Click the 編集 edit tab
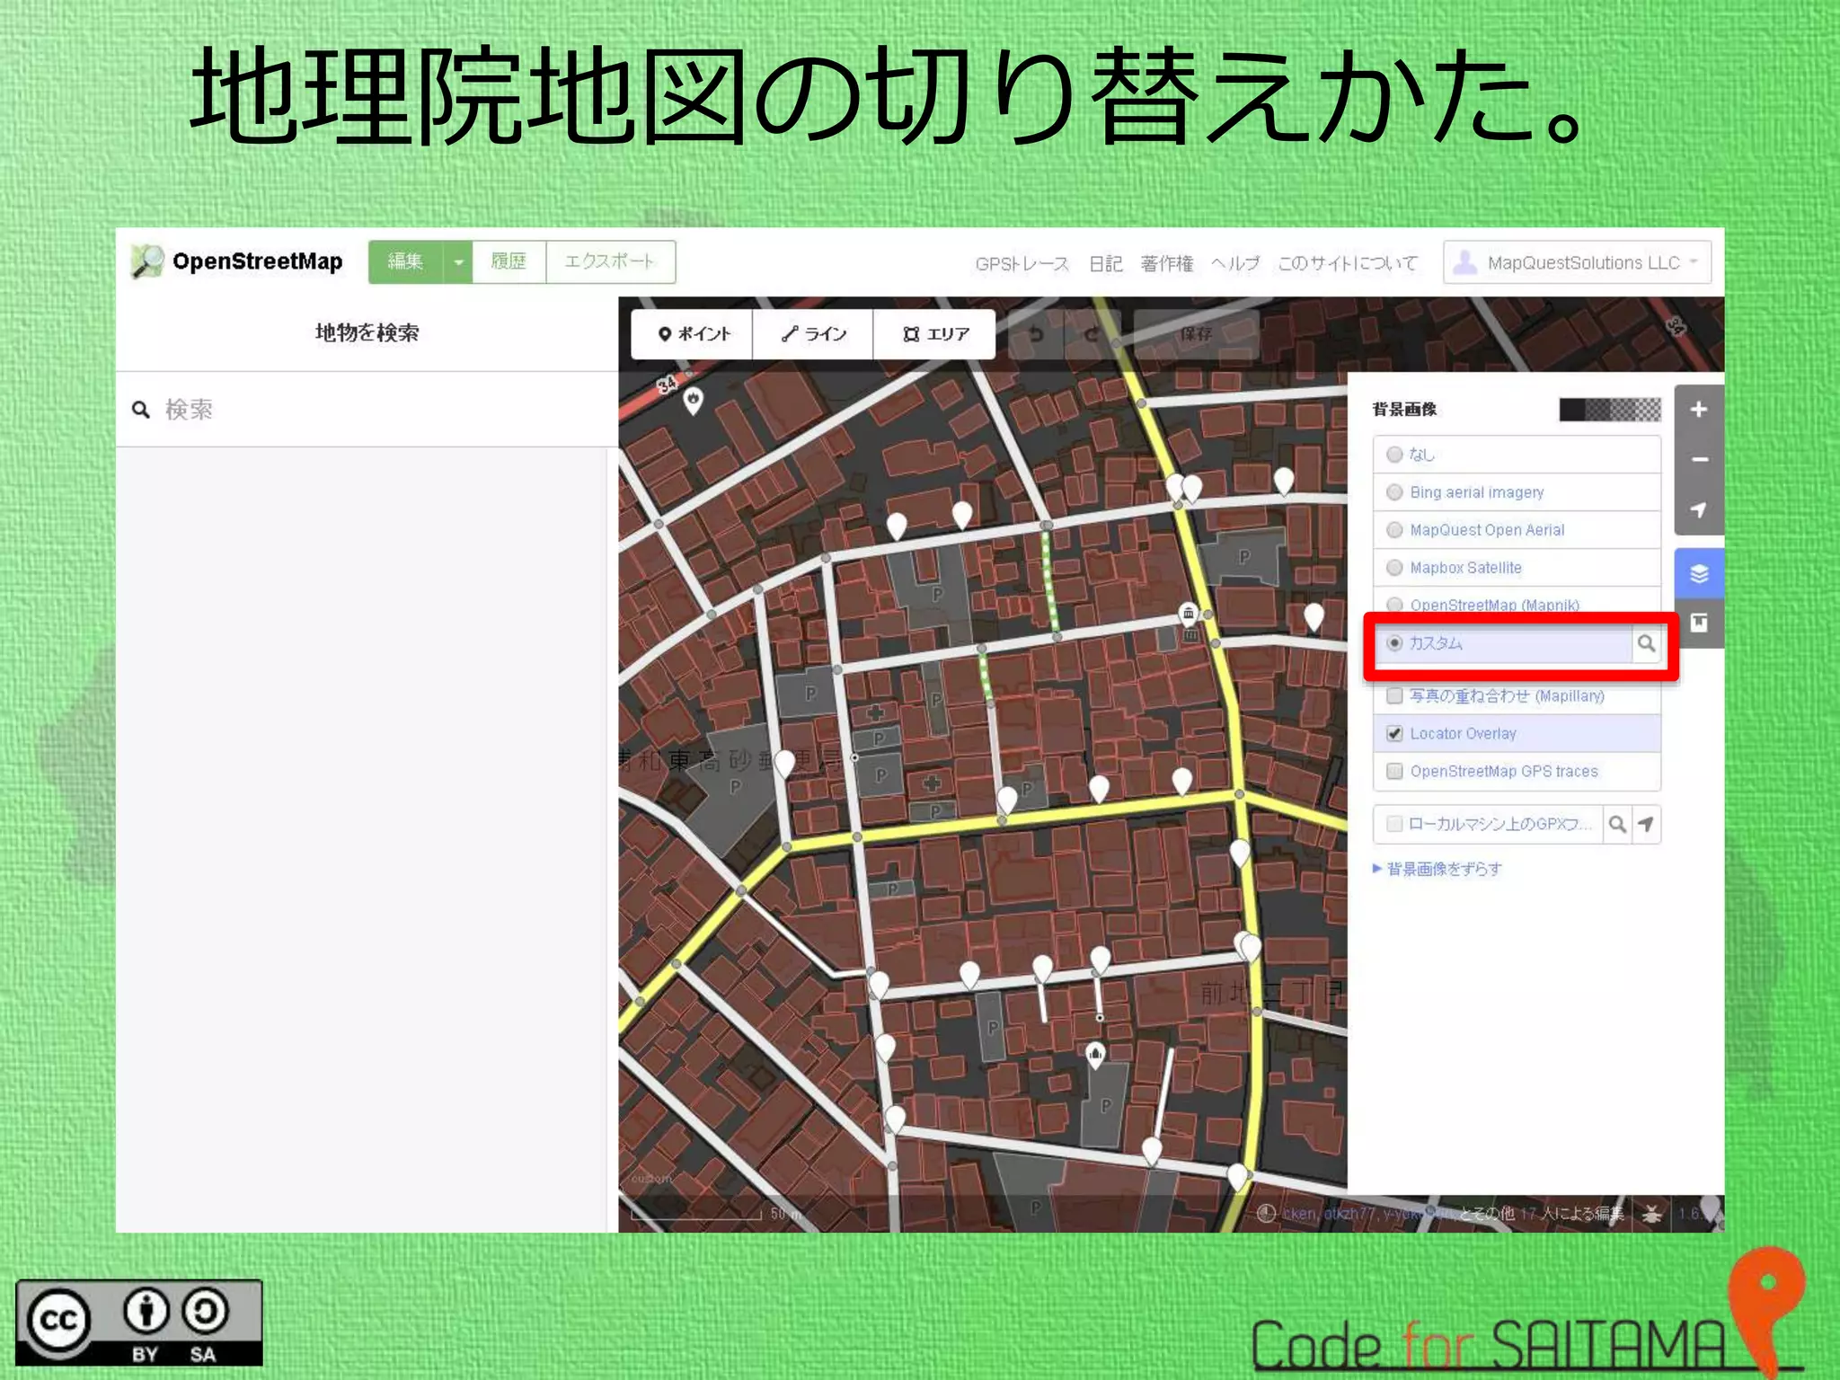This screenshot has width=1840, height=1380. click(x=405, y=262)
